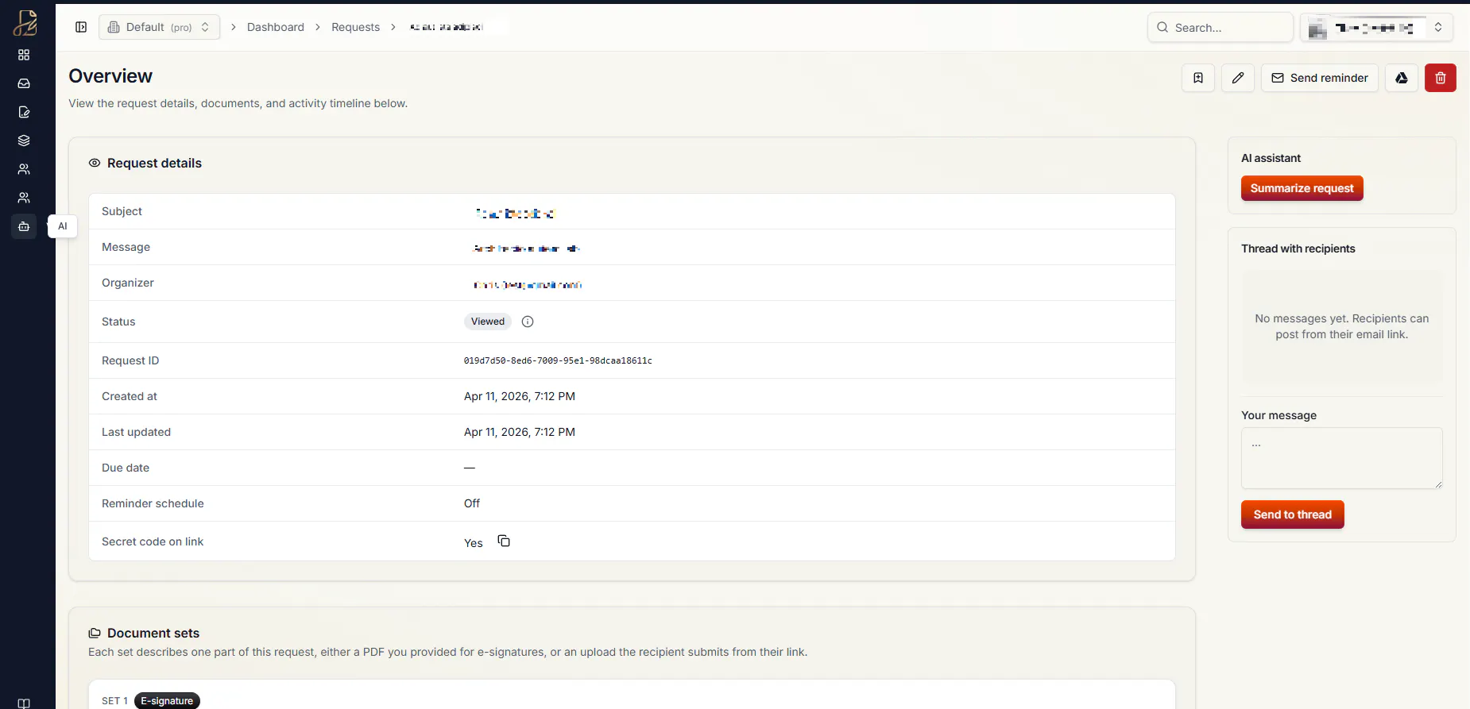The width and height of the screenshot is (1470, 709).
Task: Click the Send reminder button
Action: 1320,78
